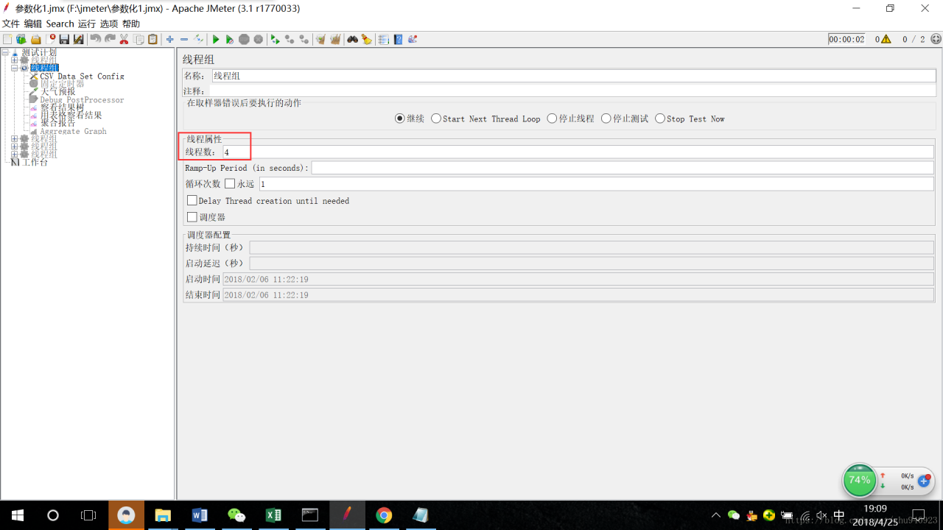Click the Paste clipboard icon in toolbar
This screenshot has height=530, width=943.
pyautogui.click(x=153, y=39)
